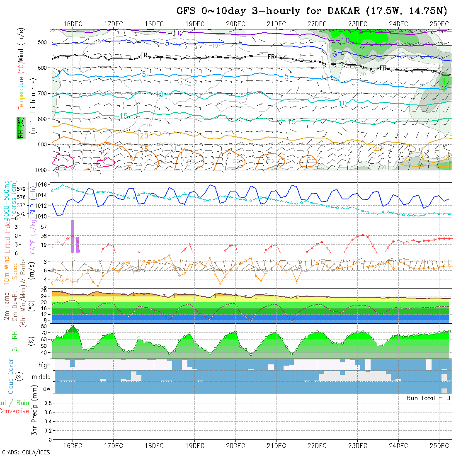
Task: Click the rightmost FR freezing-level label
Action: [383, 68]
